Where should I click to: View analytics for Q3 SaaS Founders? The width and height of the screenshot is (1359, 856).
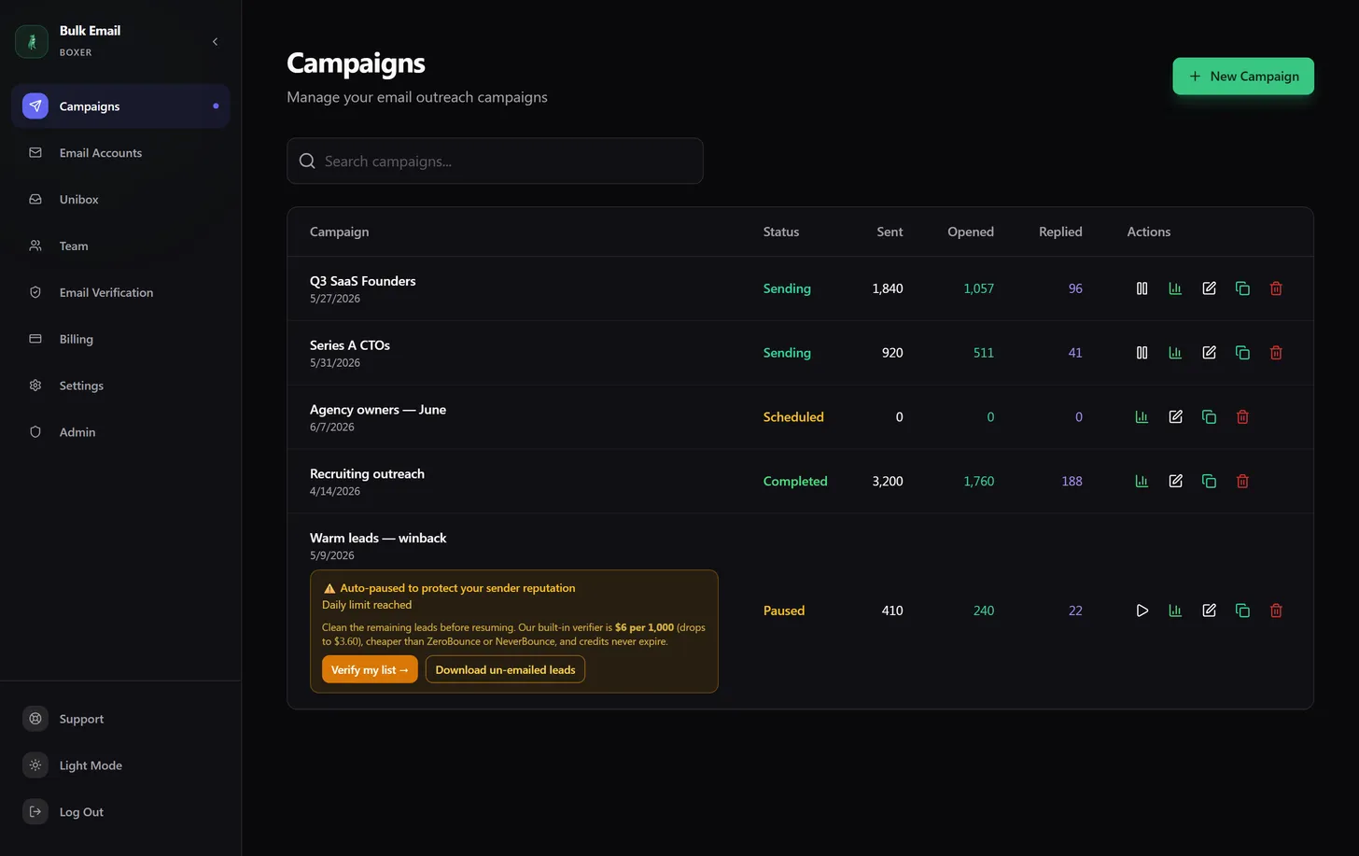click(x=1175, y=288)
